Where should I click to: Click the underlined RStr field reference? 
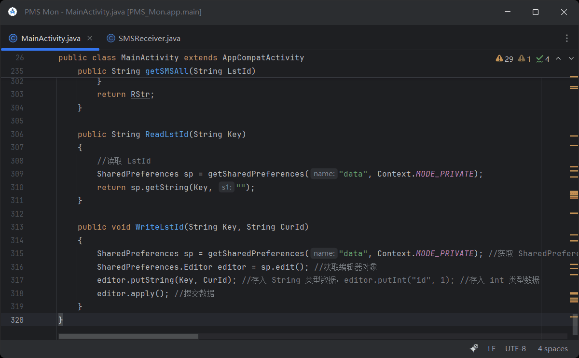tap(140, 94)
